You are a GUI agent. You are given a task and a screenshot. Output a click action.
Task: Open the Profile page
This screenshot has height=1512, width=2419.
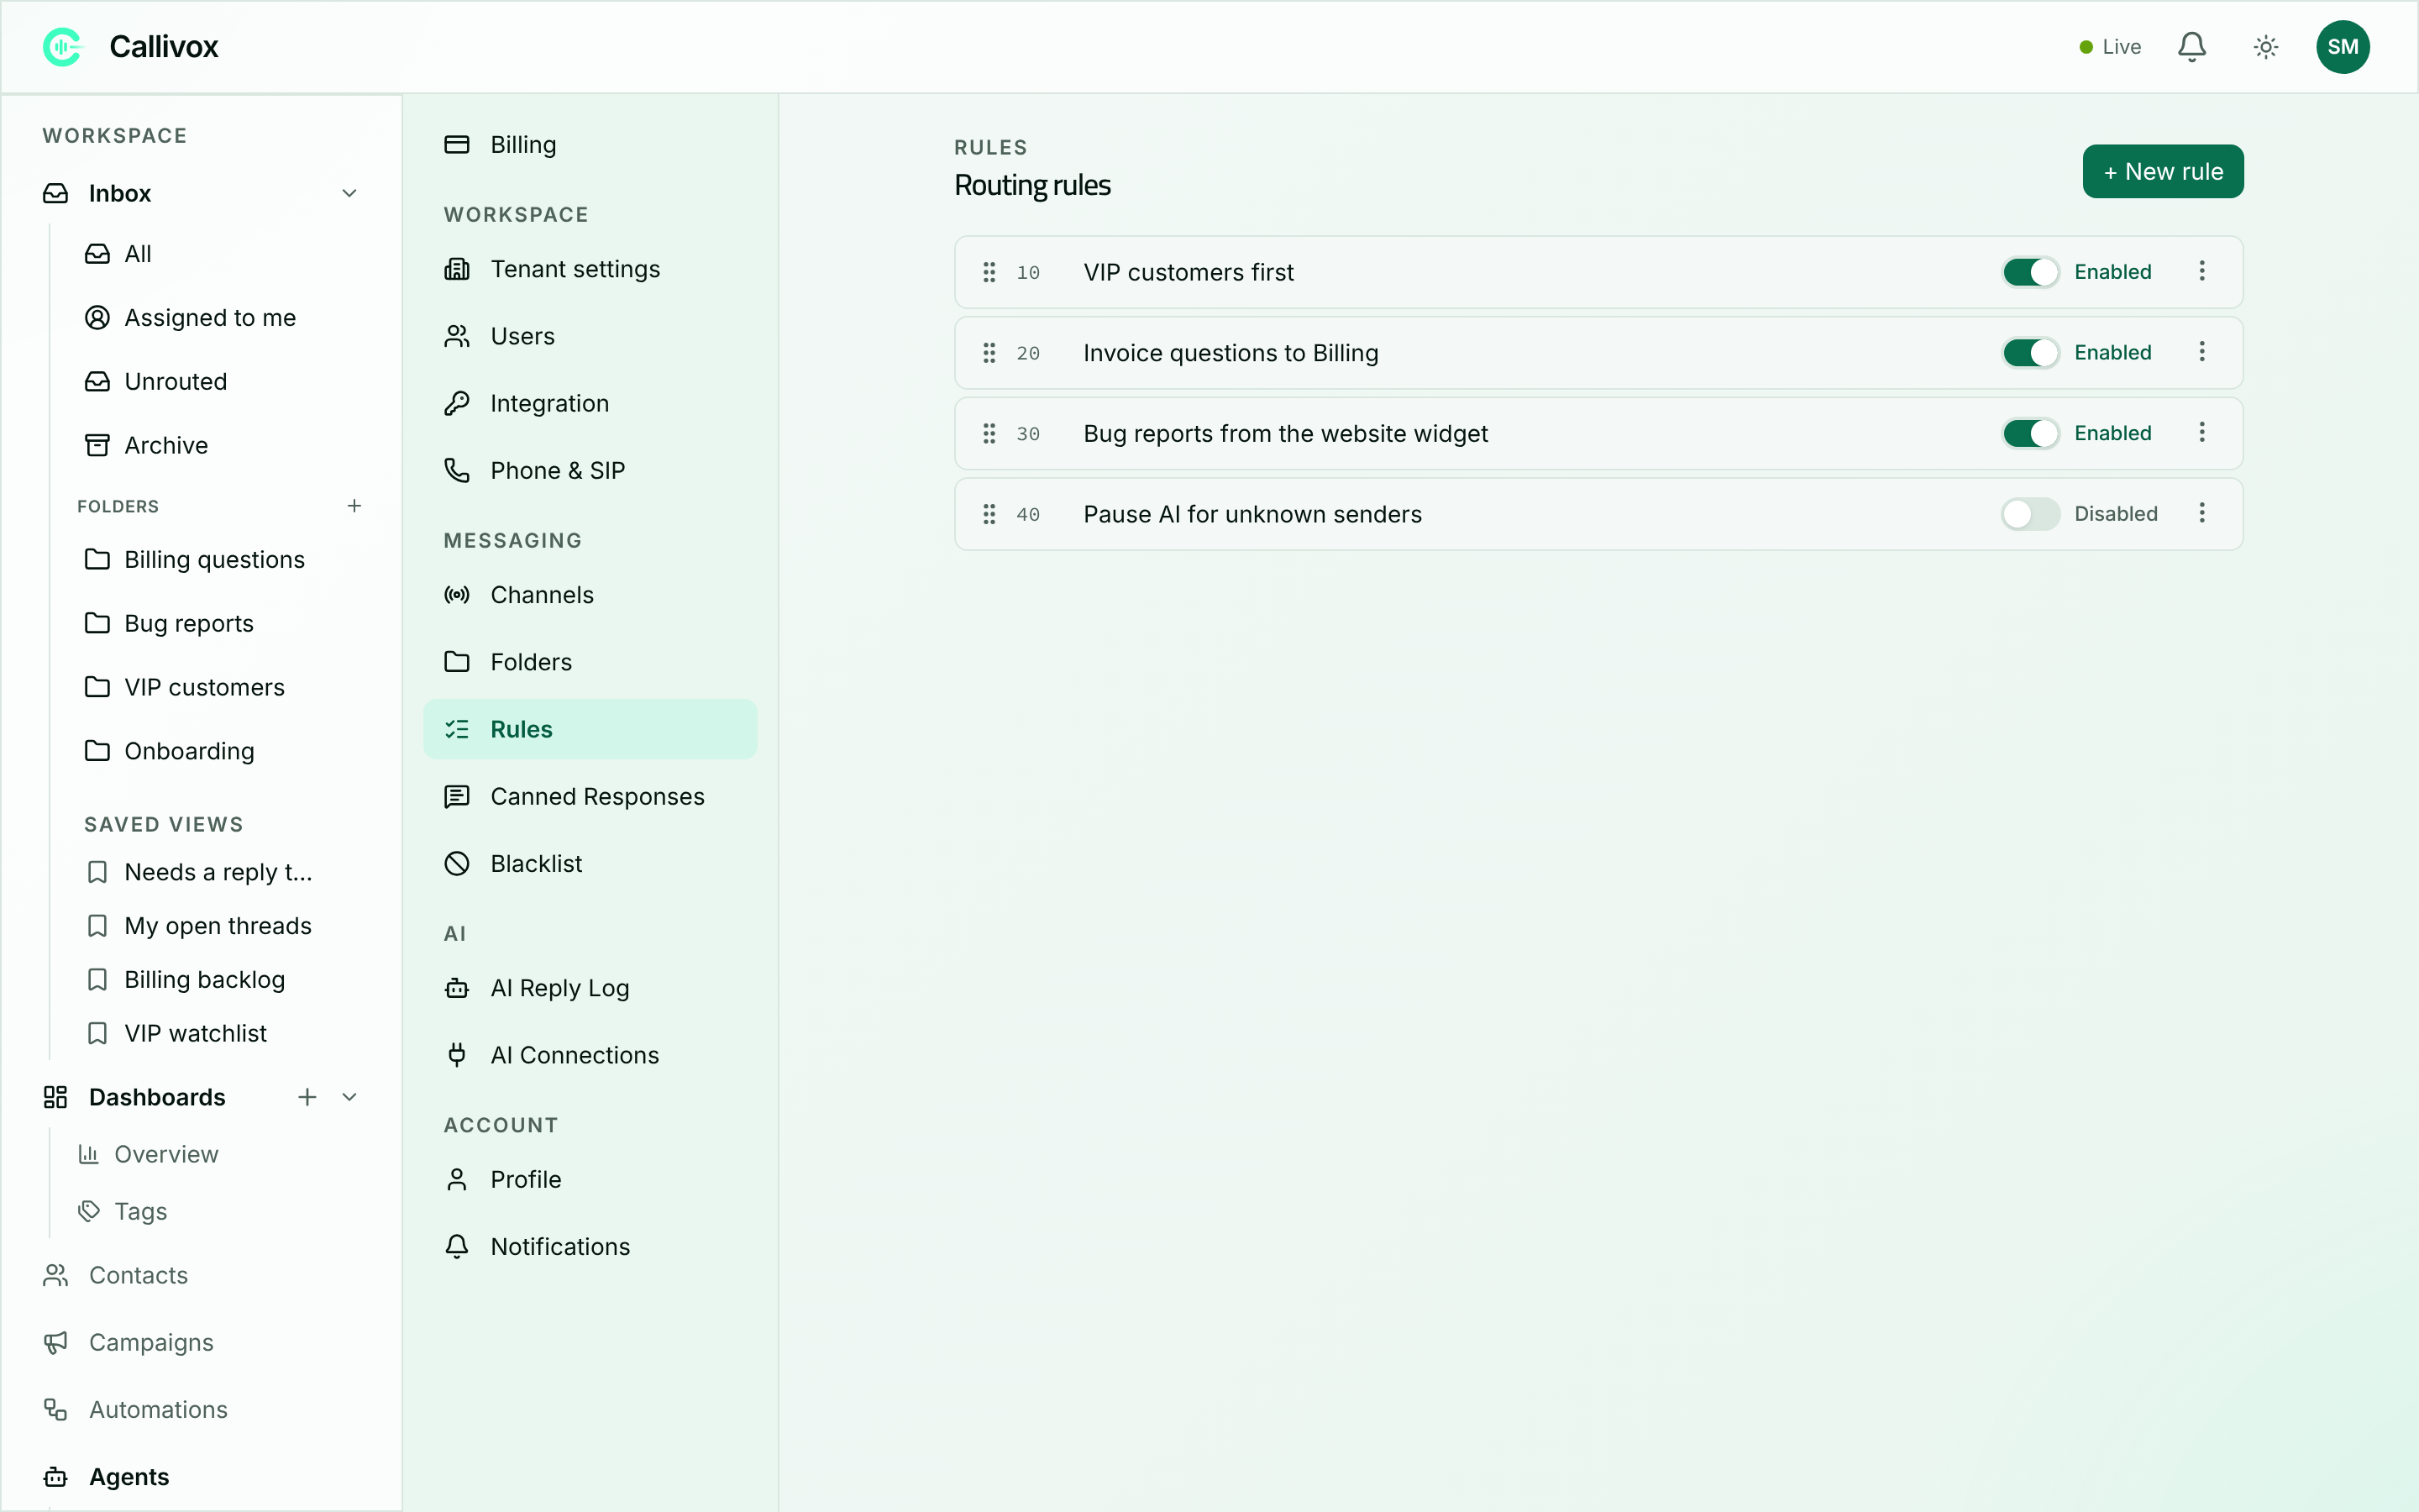tap(590, 1180)
